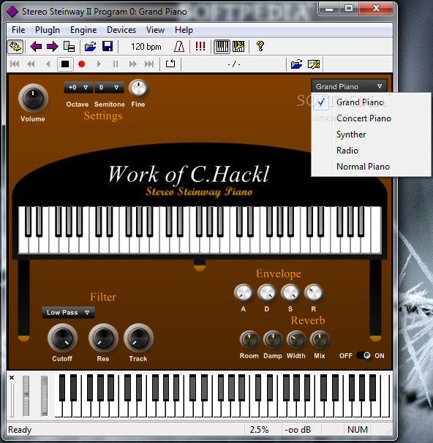Select the checked Grand Piano preset

point(371,102)
